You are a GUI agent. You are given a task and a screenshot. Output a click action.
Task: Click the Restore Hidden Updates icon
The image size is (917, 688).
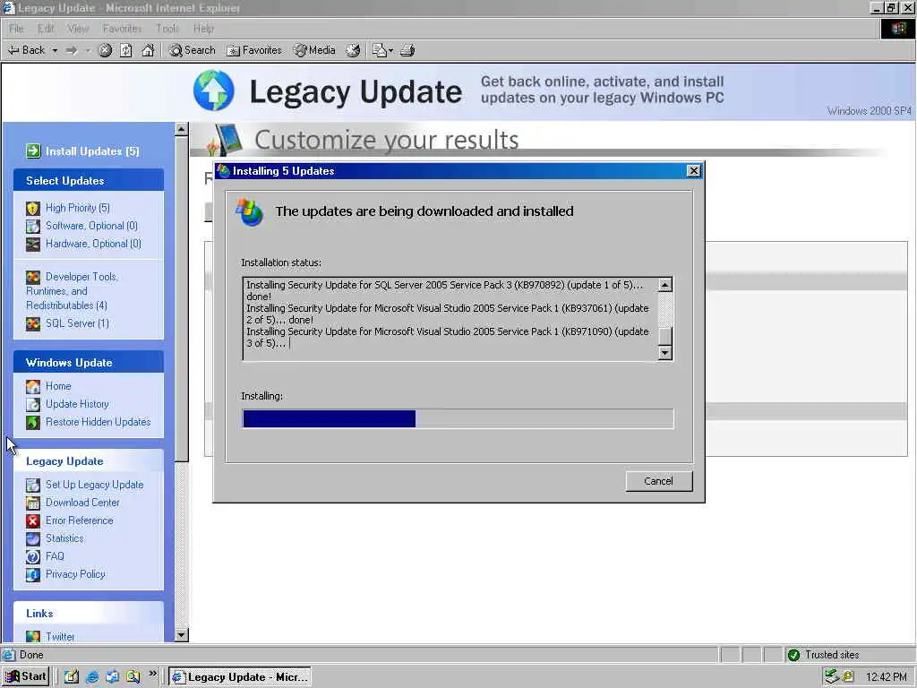pos(33,423)
